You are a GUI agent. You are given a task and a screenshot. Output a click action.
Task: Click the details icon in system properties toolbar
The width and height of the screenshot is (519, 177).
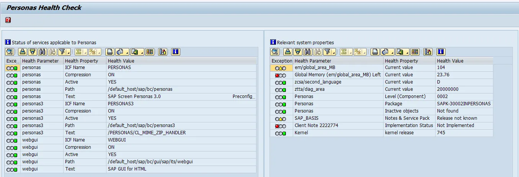[x=275, y=52]
